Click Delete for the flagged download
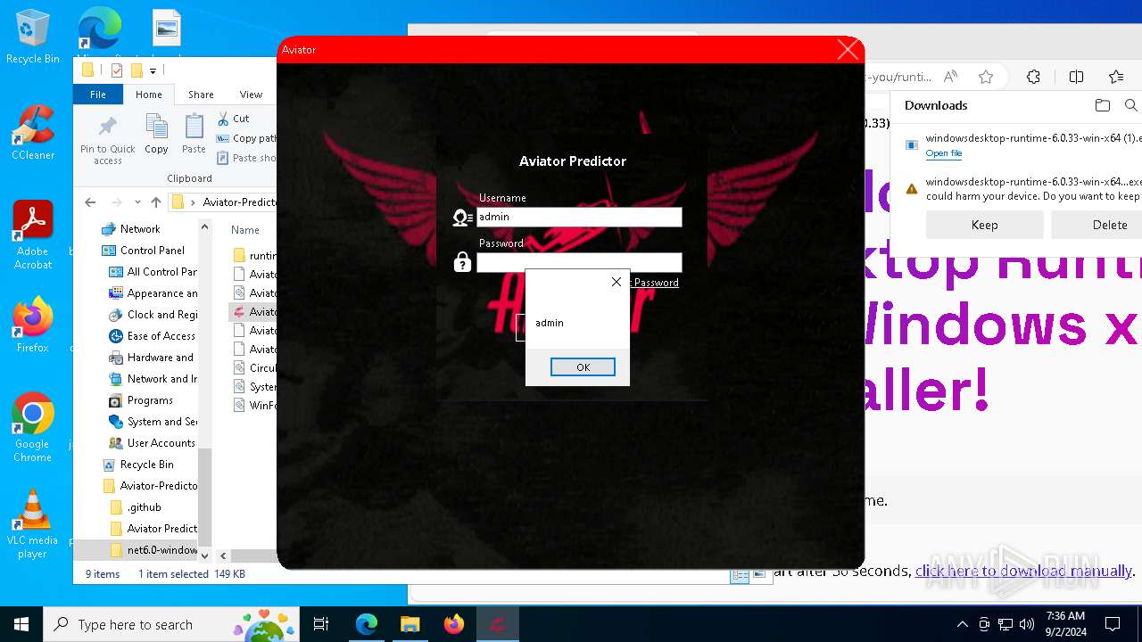This screenshot has height=642, width=1142. [x=1096, y=225]
